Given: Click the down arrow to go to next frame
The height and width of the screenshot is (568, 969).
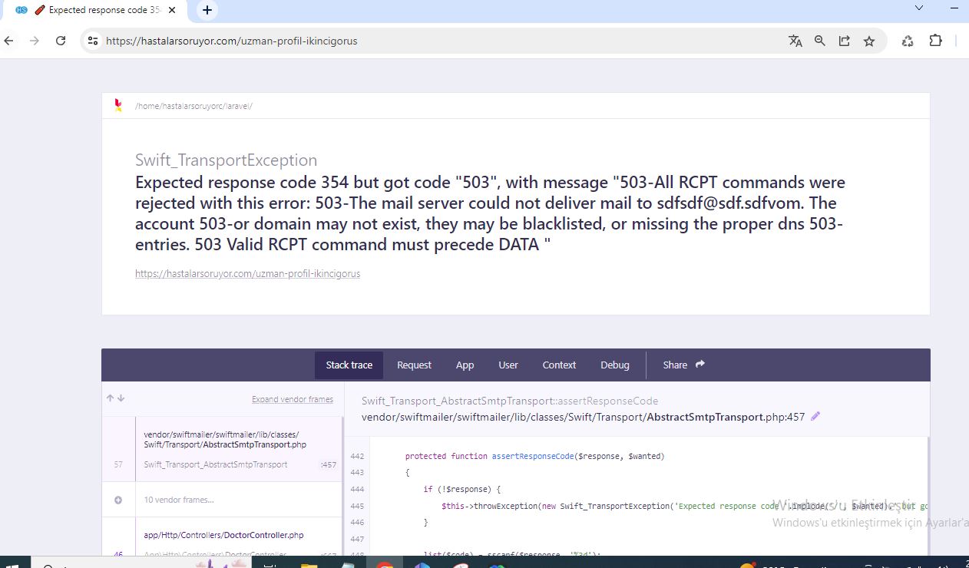Looking at the screenshot, I should tap(121, 398).
